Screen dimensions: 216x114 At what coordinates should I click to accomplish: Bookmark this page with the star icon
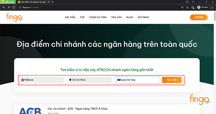(187, 8)
